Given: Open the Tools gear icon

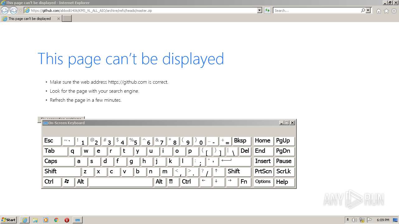Looking at the screenshot, I should pos(394,11).
